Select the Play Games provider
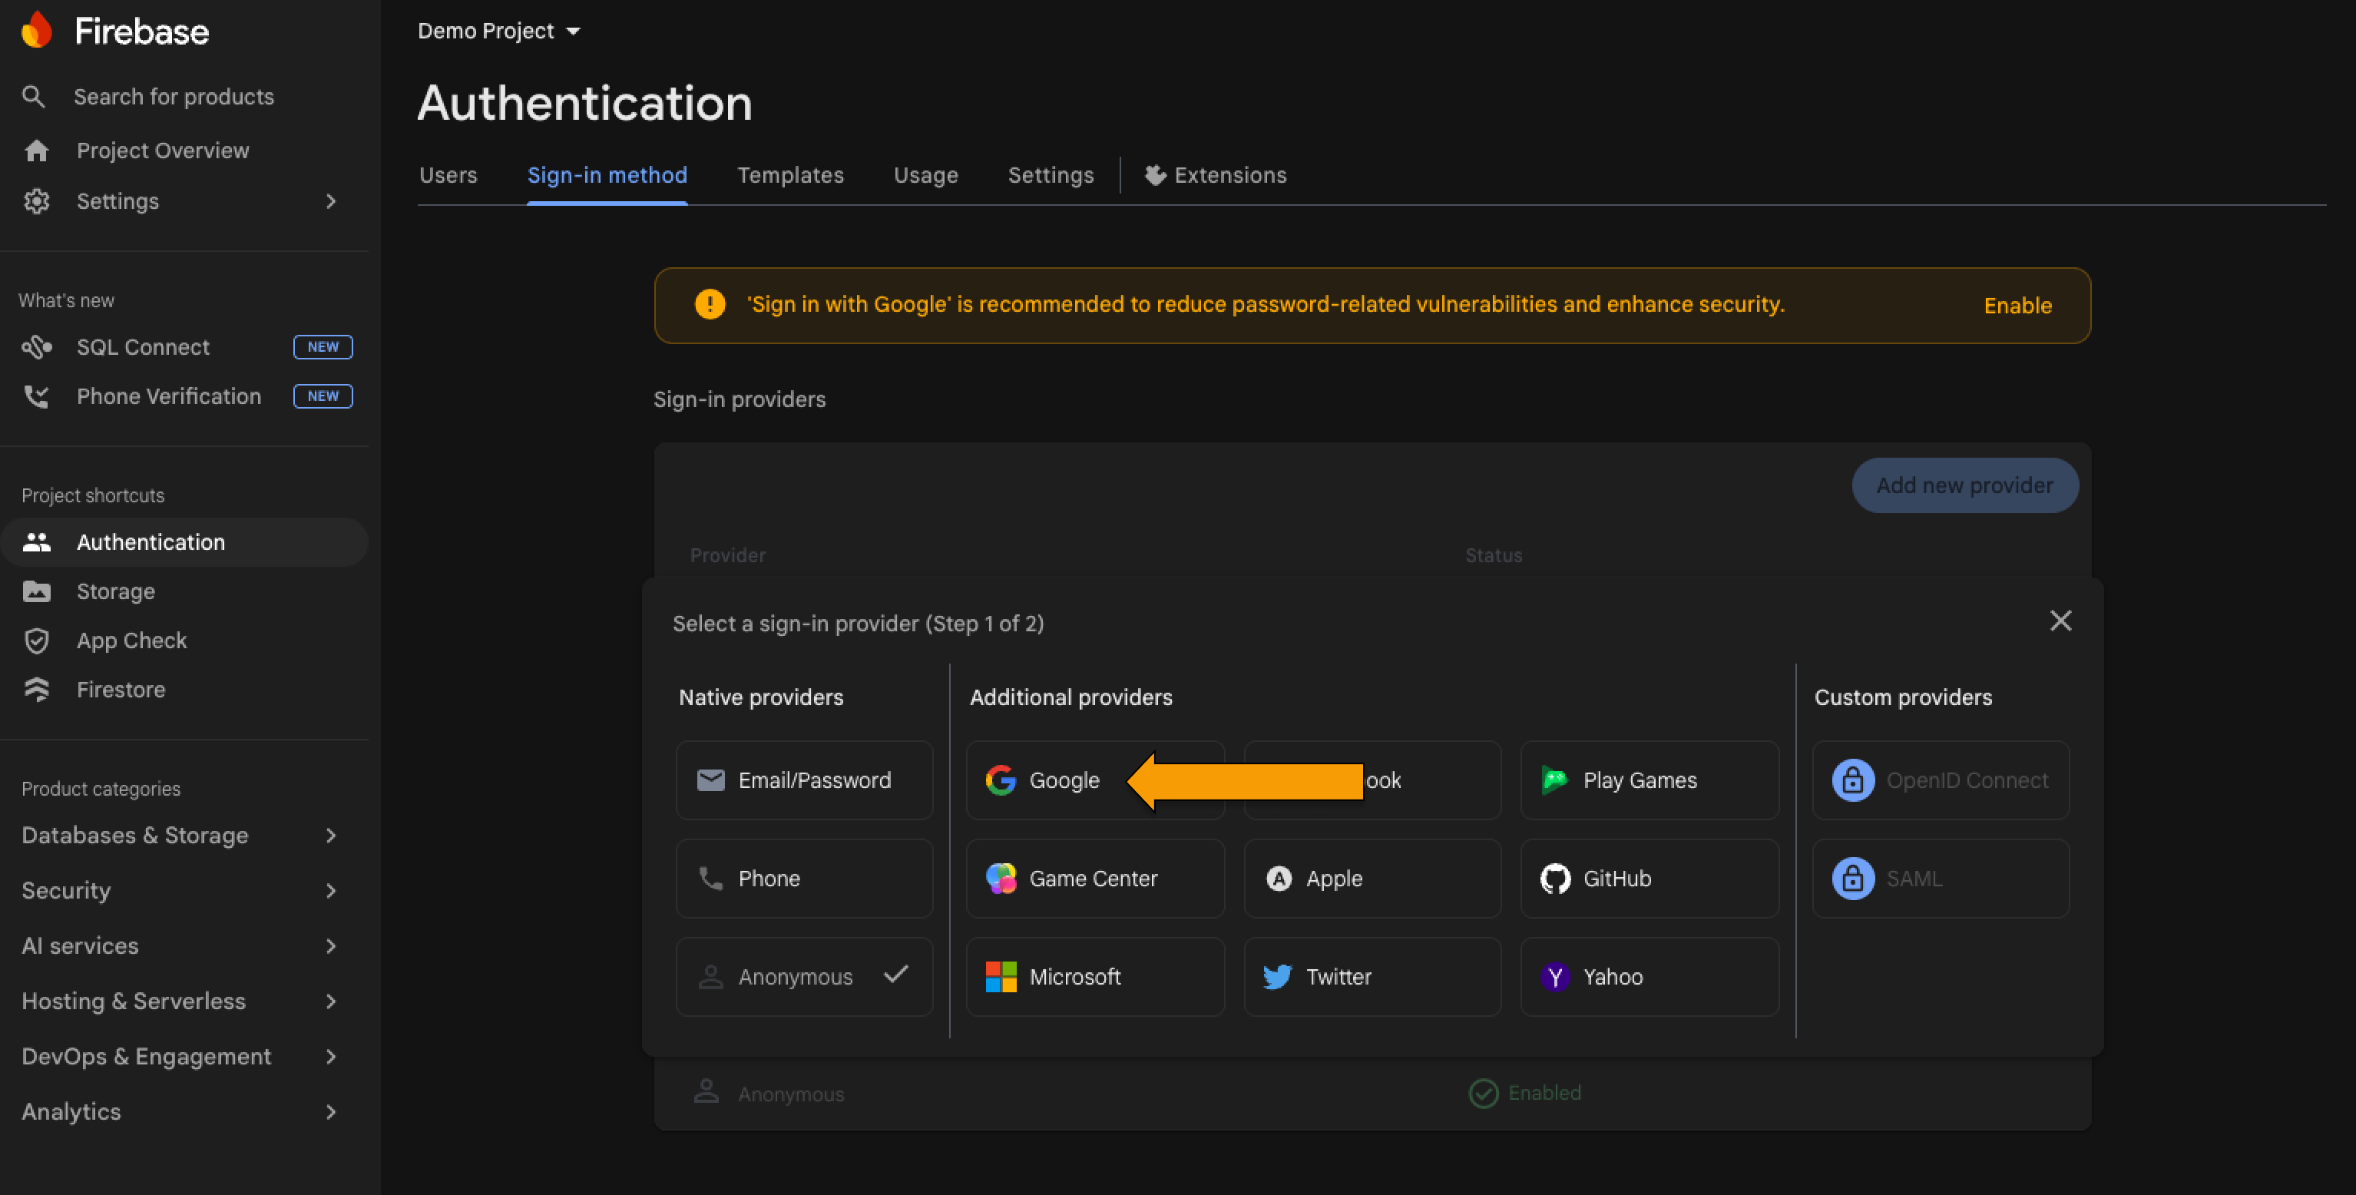This screenshot has height=1195, width=2356. [x=1649, y=780]
